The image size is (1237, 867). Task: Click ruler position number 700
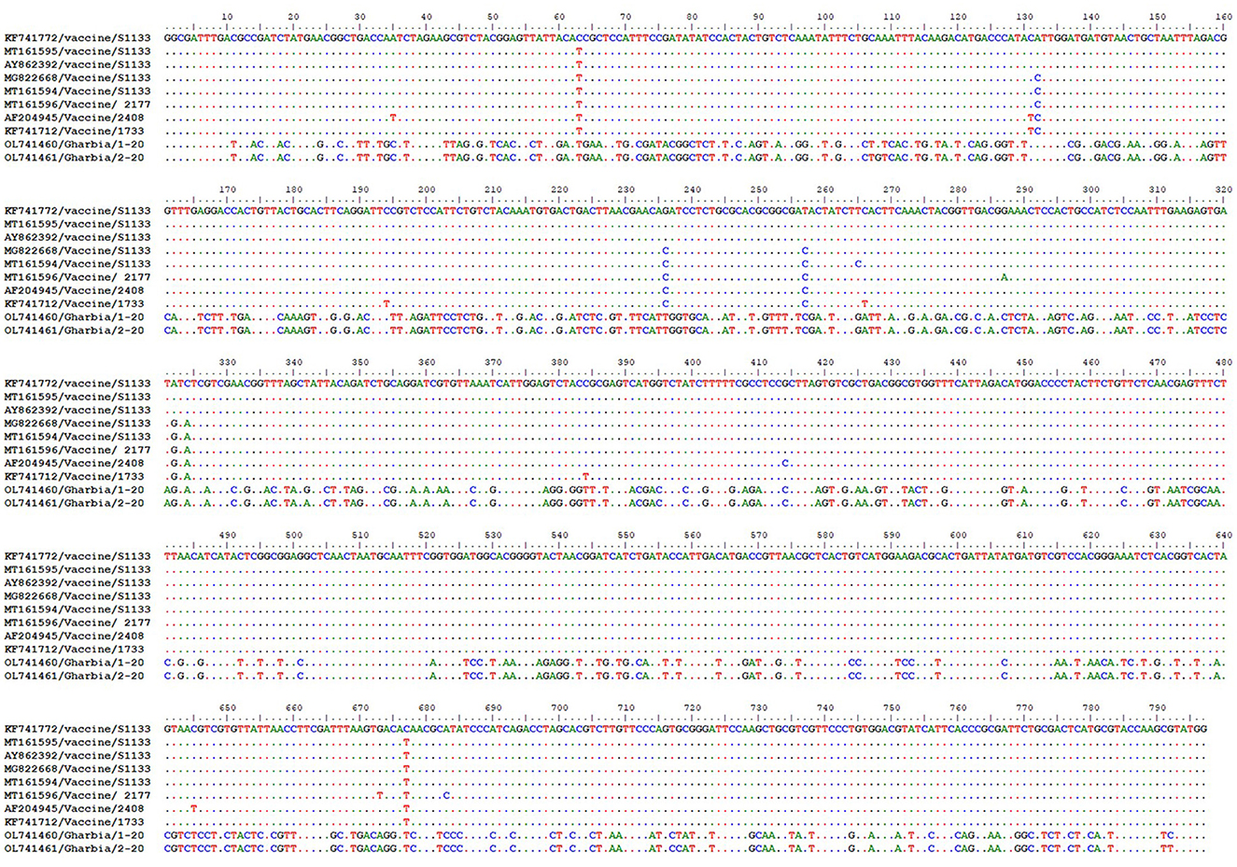559,707
